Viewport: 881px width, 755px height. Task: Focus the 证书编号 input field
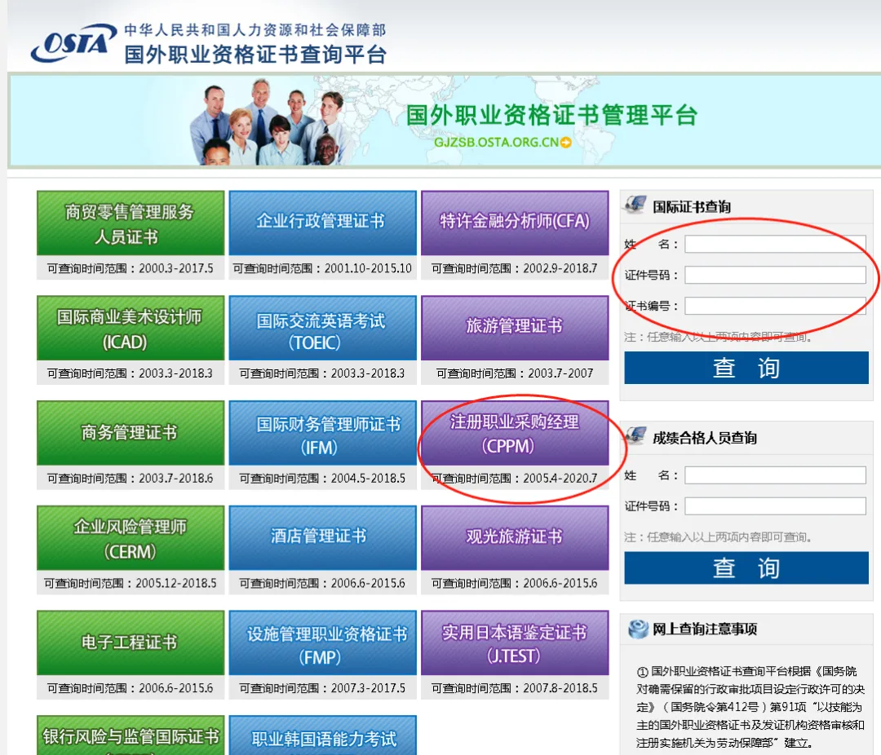coord(775,306)
